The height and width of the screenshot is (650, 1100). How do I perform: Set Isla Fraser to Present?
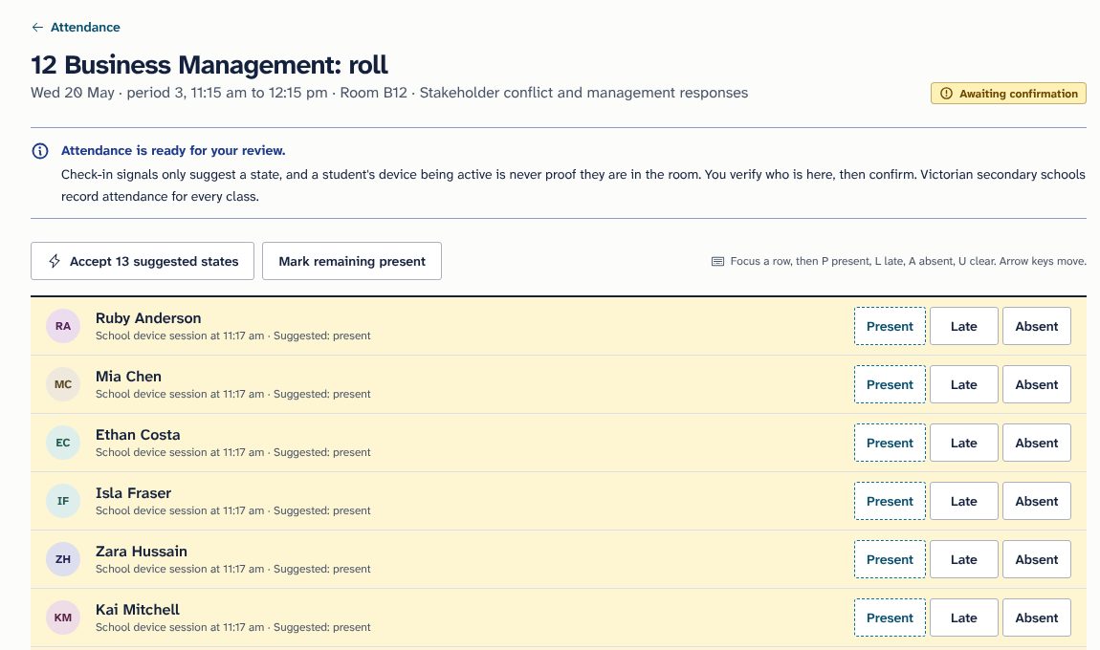tap(890, 501)
